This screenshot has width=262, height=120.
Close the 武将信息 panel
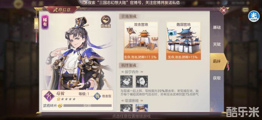[x=224, y=10]
